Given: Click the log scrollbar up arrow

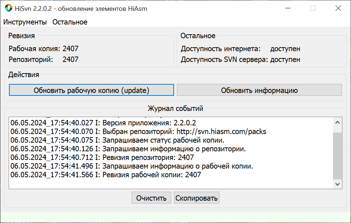Looking at the screenshot, I should click(337, 122).
